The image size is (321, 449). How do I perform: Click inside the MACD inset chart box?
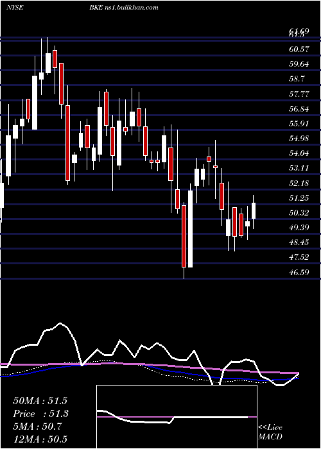(177, 417)
